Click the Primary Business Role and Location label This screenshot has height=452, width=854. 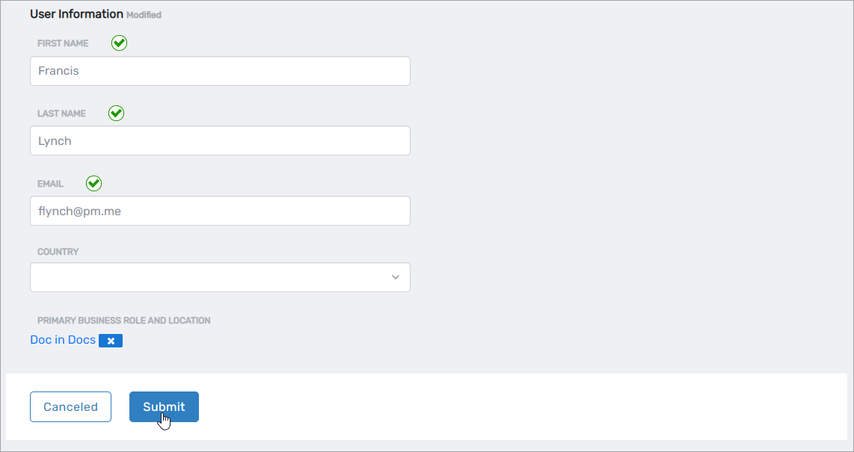[123, 321]
